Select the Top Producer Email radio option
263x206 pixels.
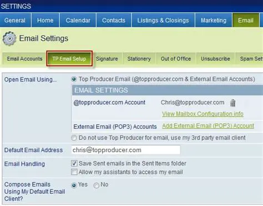[74, 79]
